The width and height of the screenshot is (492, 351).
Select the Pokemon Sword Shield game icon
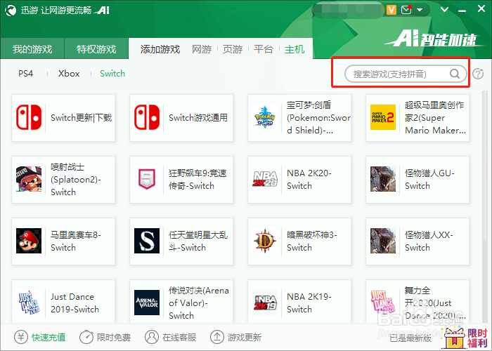coord(265,117)
